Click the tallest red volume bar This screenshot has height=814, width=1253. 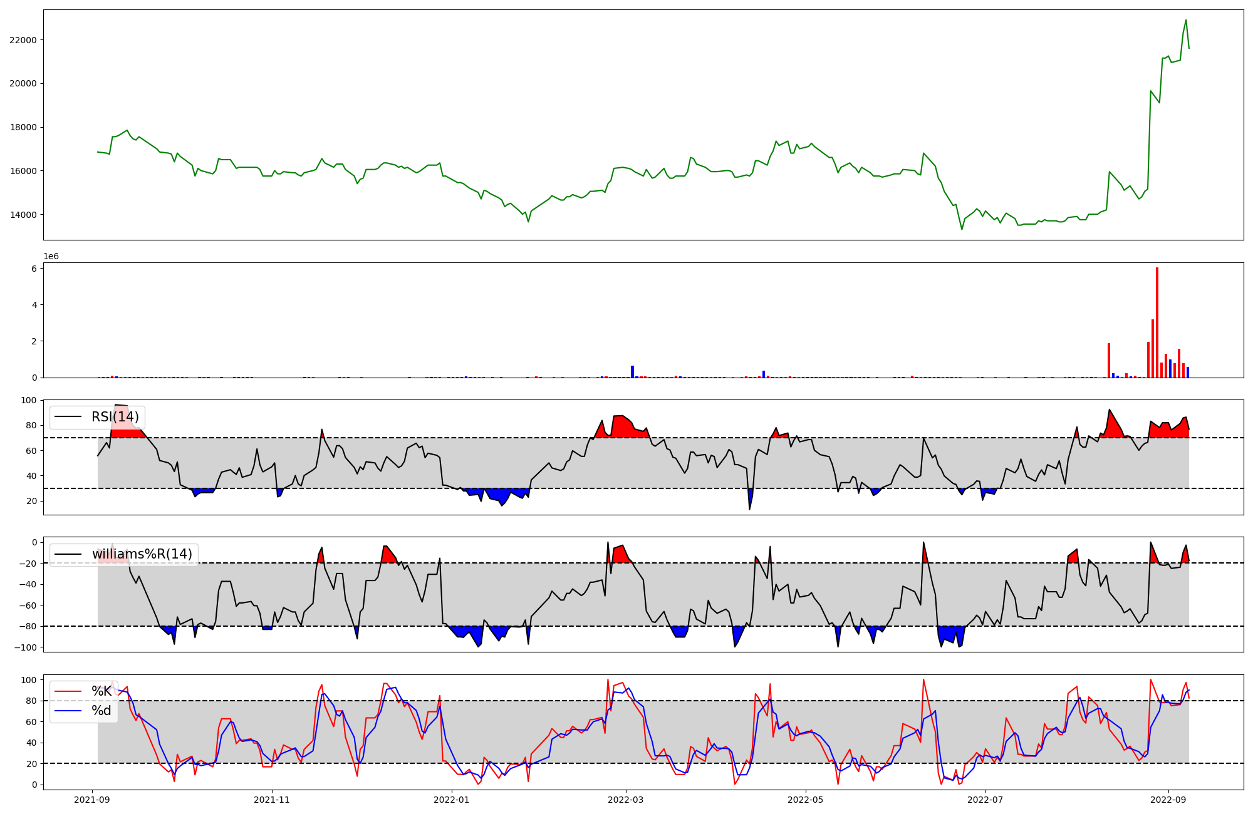pos(1157,322)
